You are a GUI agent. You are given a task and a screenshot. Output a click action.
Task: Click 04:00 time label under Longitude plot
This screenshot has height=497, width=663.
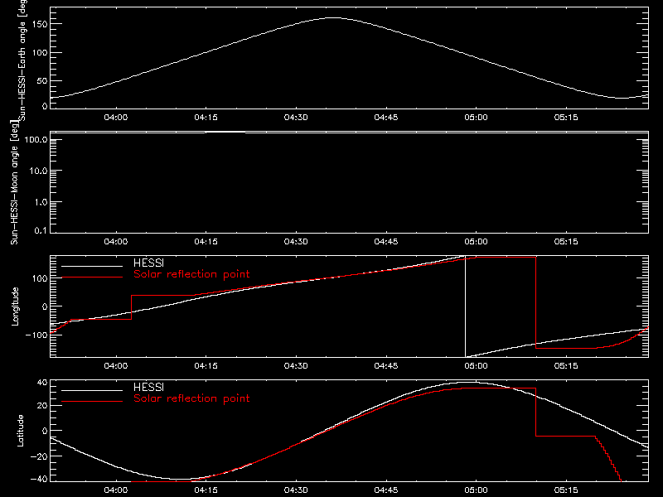click(116, 365)
